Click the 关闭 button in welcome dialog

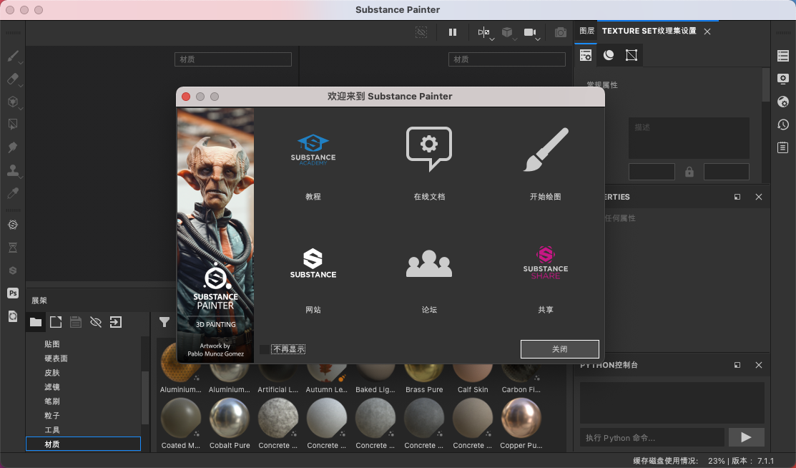[559, 349]
